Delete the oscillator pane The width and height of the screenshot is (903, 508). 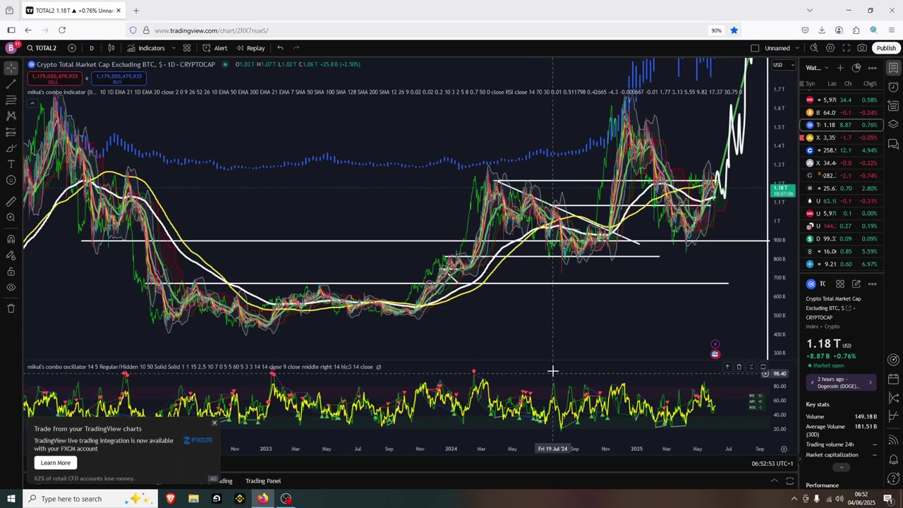[739, 367]
